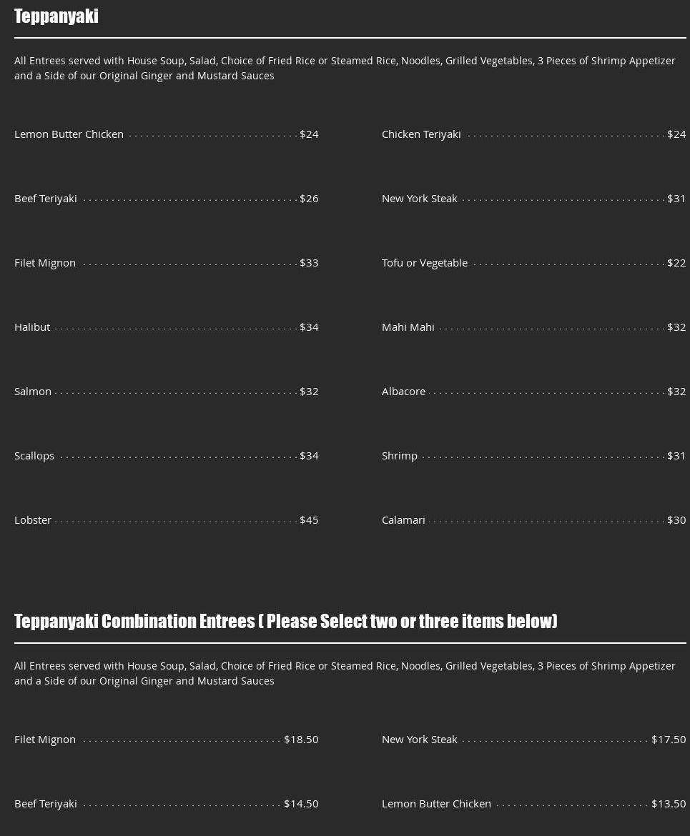The height and width of the screenshot is (836, 690).
Task: Select the Tofu or Vegetable entree
Action: coord(425,263)
